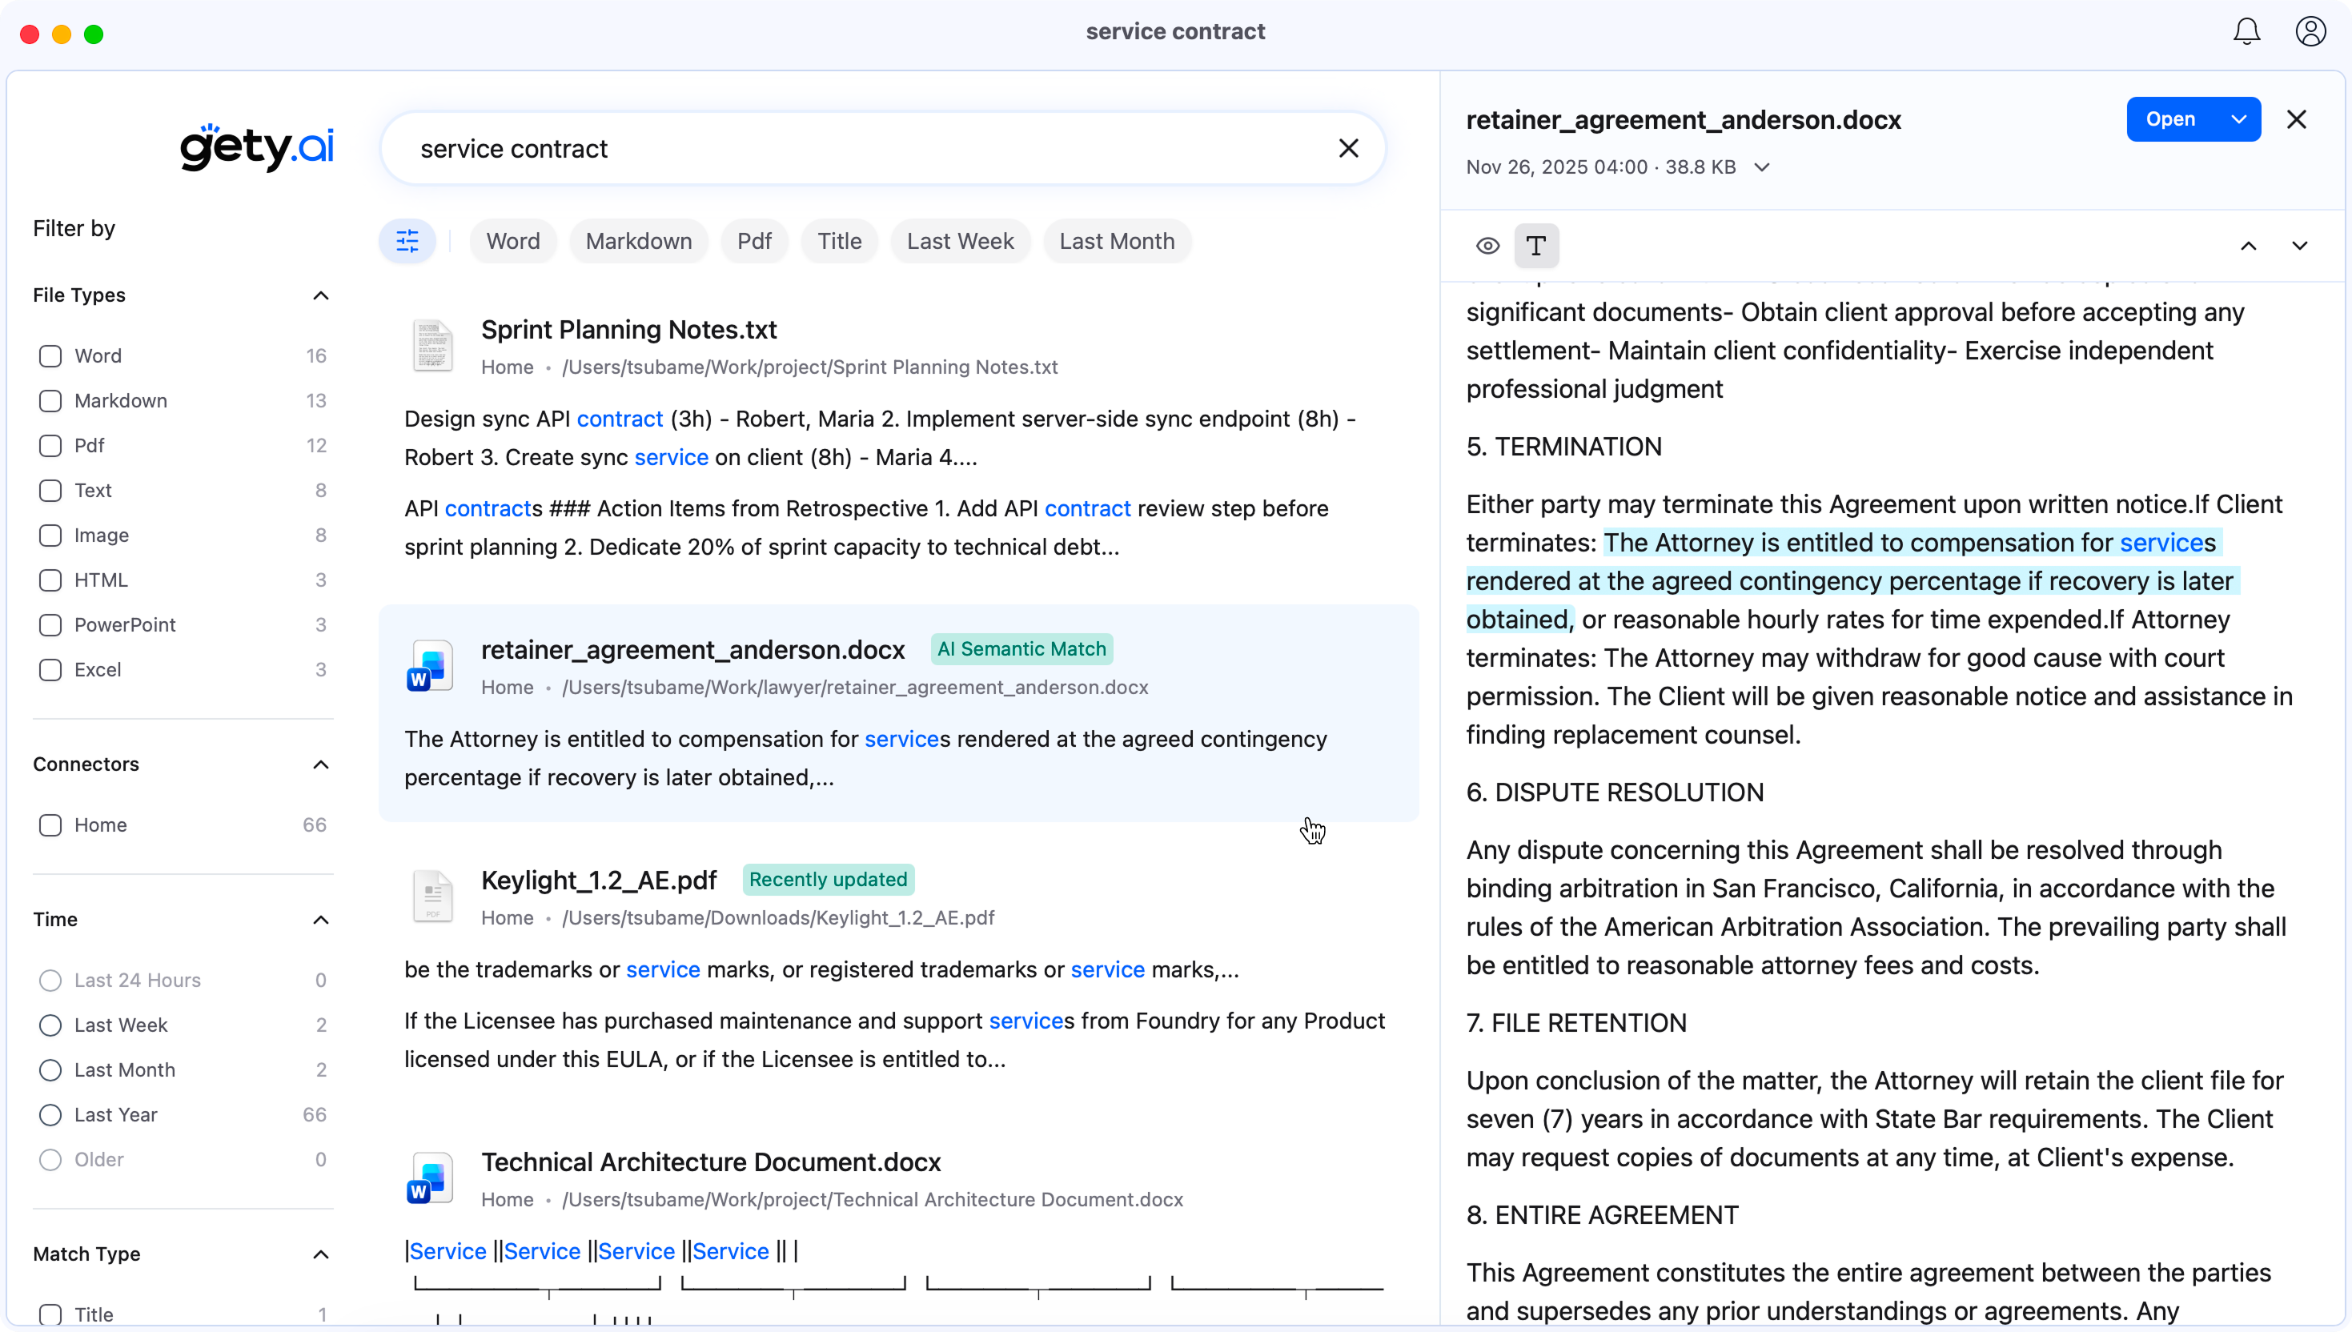The height and width of the screenshot is (1332, 2352).
Task: Clear the search field with X icon
Action: pyautogui.click(x=1347, y=148)
